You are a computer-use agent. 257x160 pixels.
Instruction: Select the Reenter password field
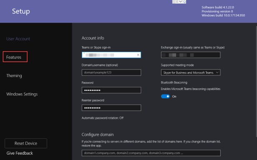[111, 108]
